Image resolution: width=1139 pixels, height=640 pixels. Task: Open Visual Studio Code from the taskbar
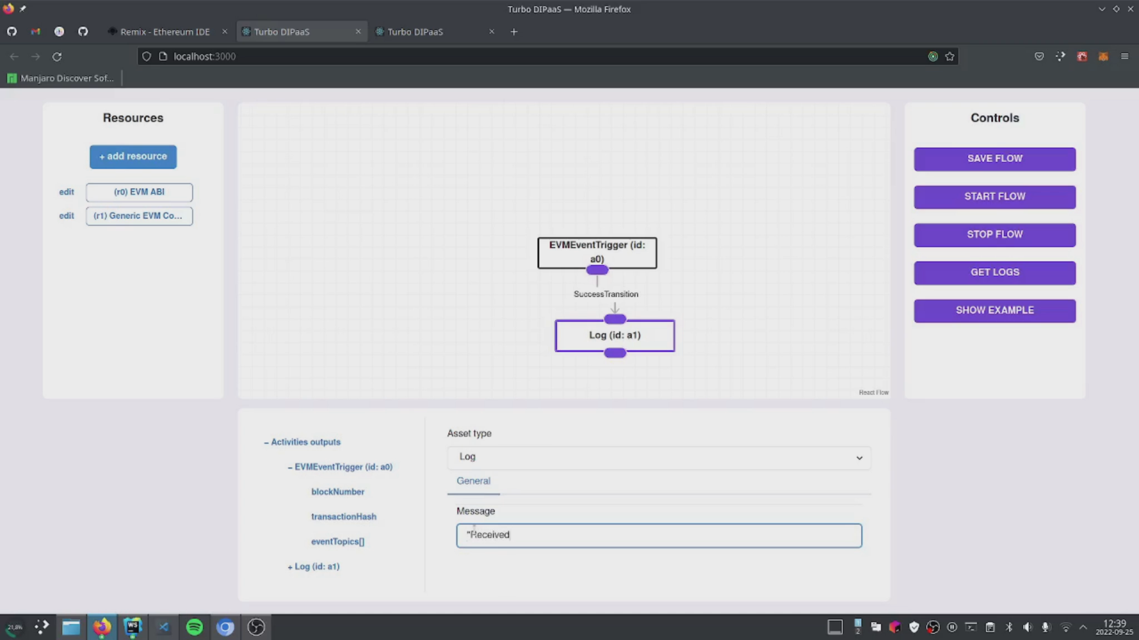164,627
